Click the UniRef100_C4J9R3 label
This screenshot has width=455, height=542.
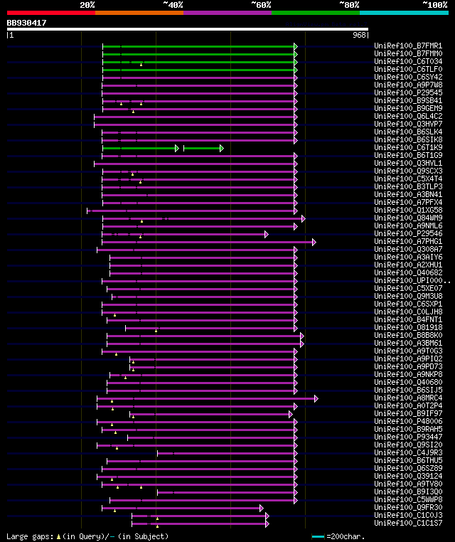[408, 453]
